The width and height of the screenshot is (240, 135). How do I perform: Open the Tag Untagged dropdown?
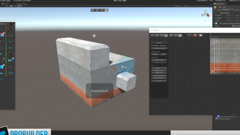(x=228, y=10)
